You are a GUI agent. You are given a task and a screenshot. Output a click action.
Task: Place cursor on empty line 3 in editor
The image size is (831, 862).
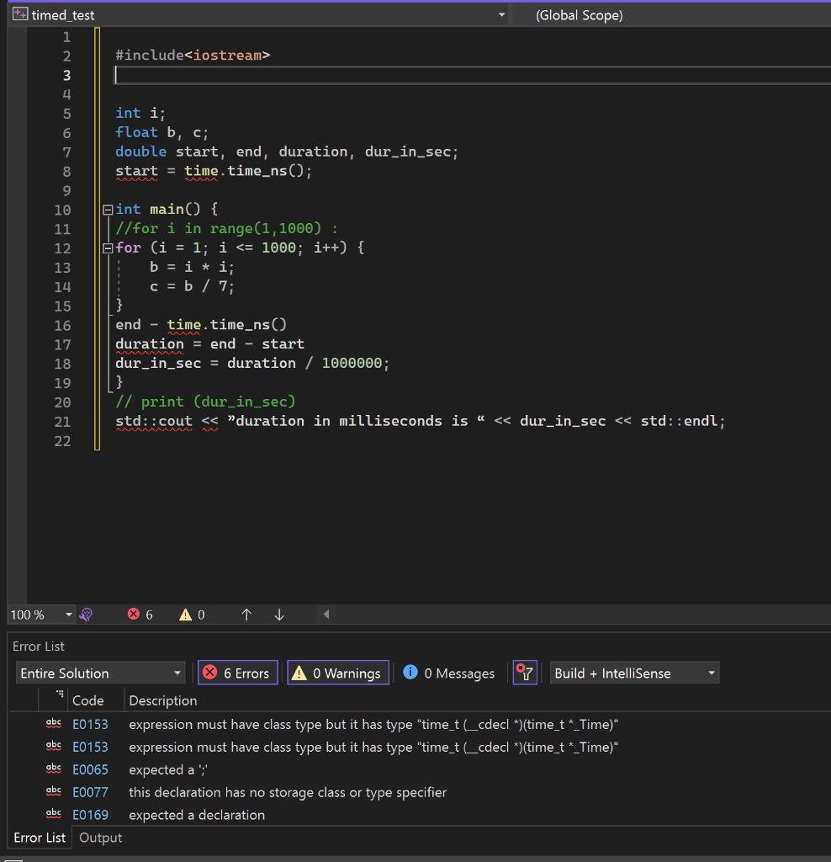click(x=473, y=75)
